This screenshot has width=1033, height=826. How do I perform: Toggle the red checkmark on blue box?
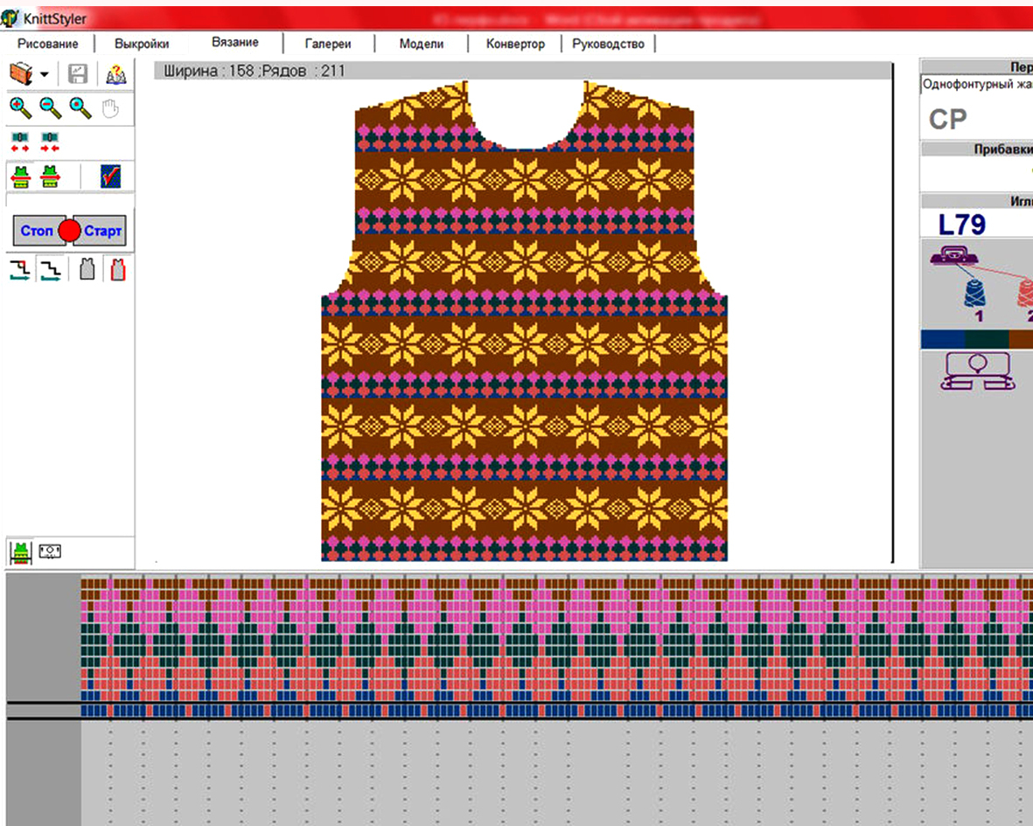[x=111, y=177]
